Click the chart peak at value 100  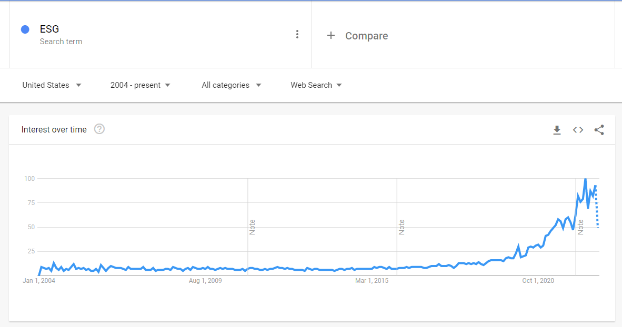pyautogui.click(x=585, y=179)
